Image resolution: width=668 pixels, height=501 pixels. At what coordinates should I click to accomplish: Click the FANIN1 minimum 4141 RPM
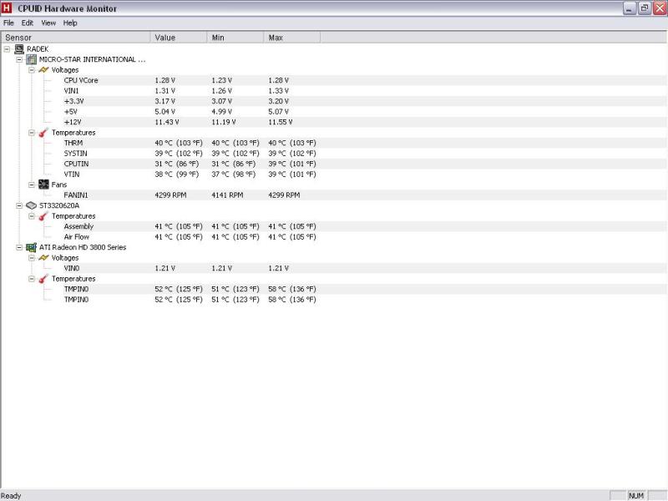(227, 195)
